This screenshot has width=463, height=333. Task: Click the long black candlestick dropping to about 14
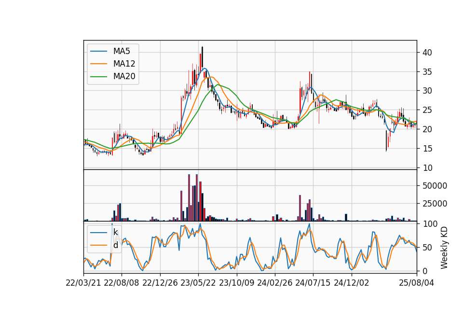(386, 141)
